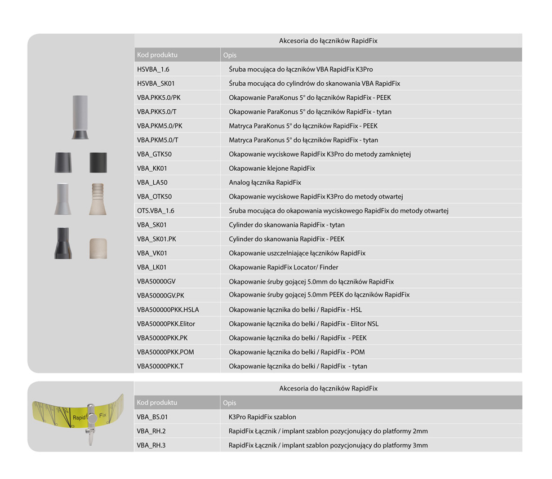Screen dimensions: 552x479
Task: Select code VBA.PKK5.0/T
Action: pyautogui.click(x=157, y=112)
